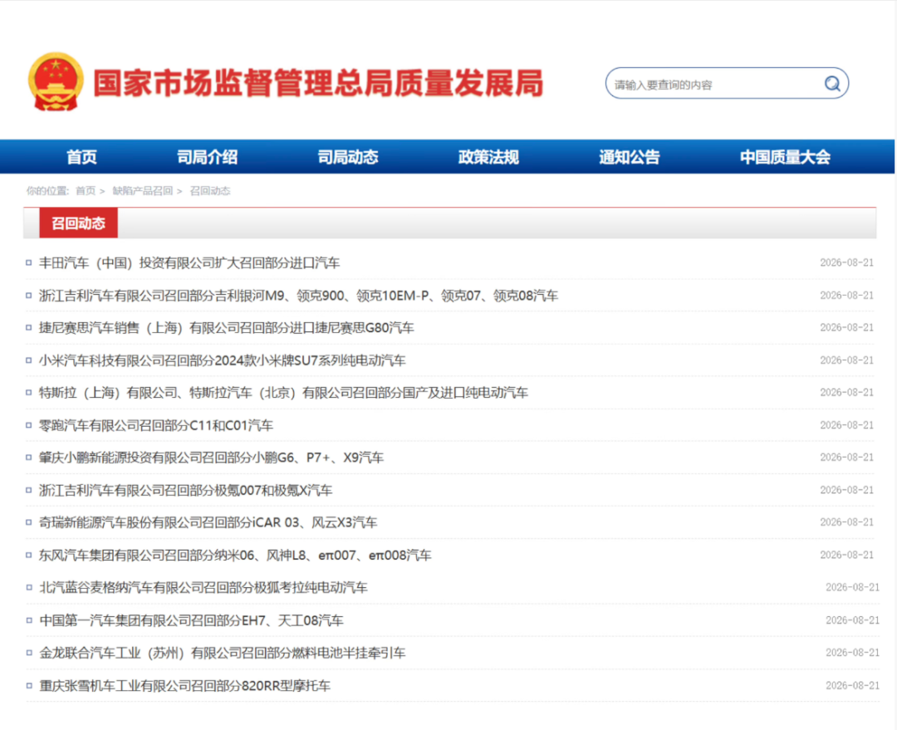Click the bullet icon before 重庆张雪机车 row
Viewport: 897px width, 730px height.
(28, 685)
